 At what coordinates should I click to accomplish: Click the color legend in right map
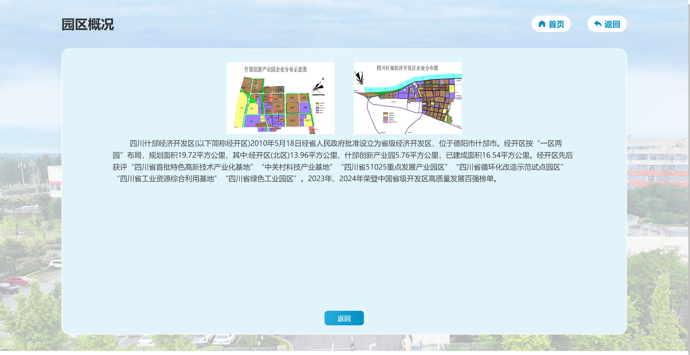(389, 118)
